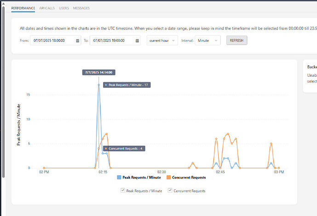This screenshot has height=216, width=317.
Task: Open the Interval Minute dropdown
Action: (x=207, y=40)
